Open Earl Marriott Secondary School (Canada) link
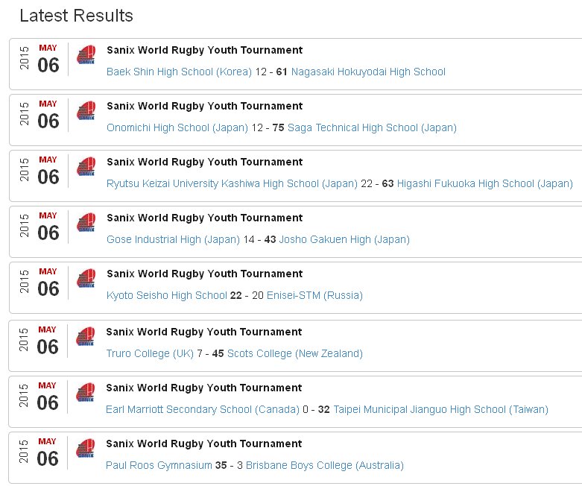582x486 pixels. click(202, 409)
